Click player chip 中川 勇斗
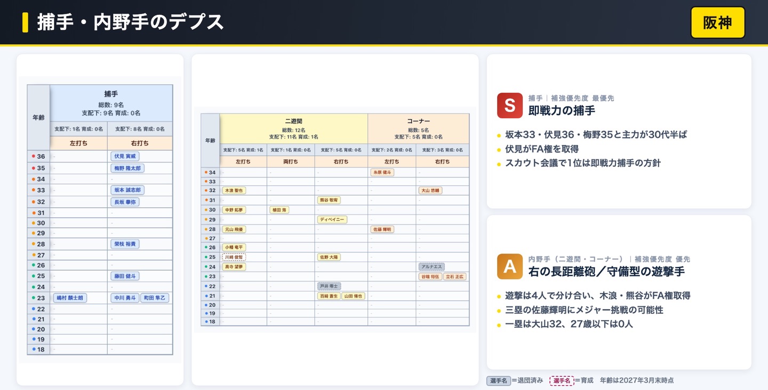The height and width of the screenshot is (390, 768). pos(125,298)
